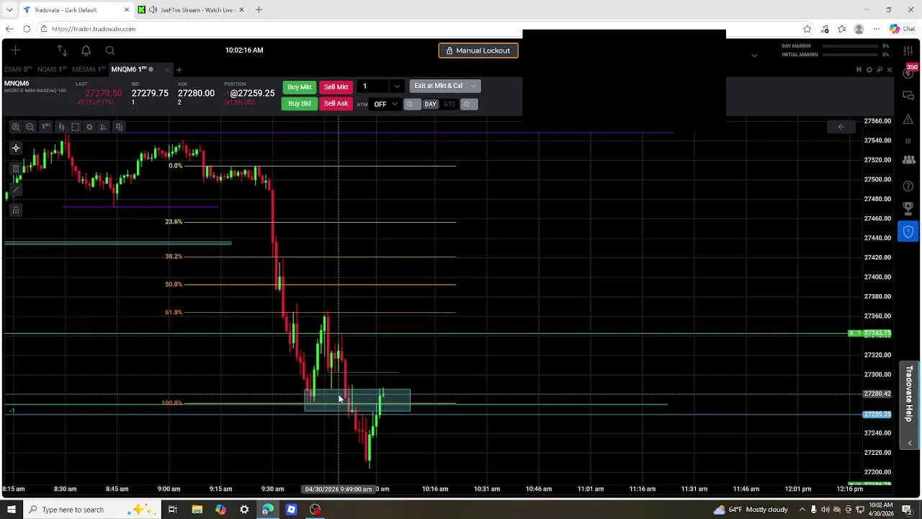922x519 pixels.
Task: Click the Sell Ask button
Action: [x=336, y=104]
